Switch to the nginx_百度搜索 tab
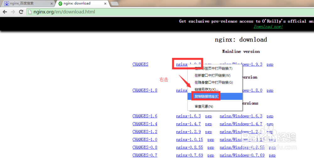This screenshot has height=158, width=314. point(28,3)
